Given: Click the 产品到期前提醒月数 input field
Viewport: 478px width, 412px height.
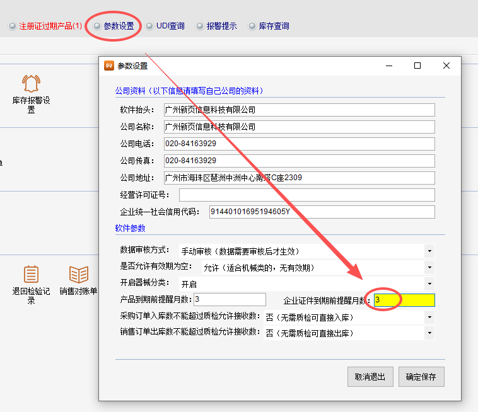Looking at the screenshot, I should [230, 299].
